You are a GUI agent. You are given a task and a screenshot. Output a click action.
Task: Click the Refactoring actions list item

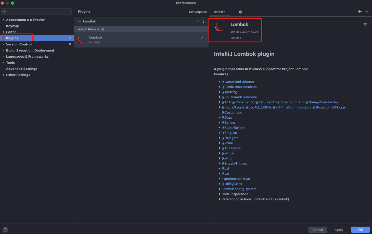point(255,199)
